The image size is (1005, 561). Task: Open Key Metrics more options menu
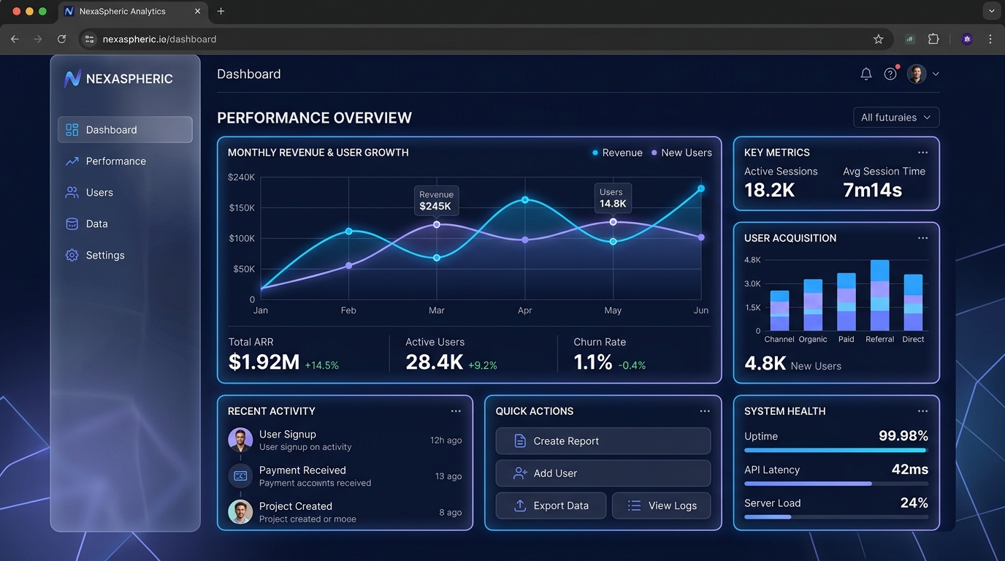pyautogui.click(x=922, y=153)
